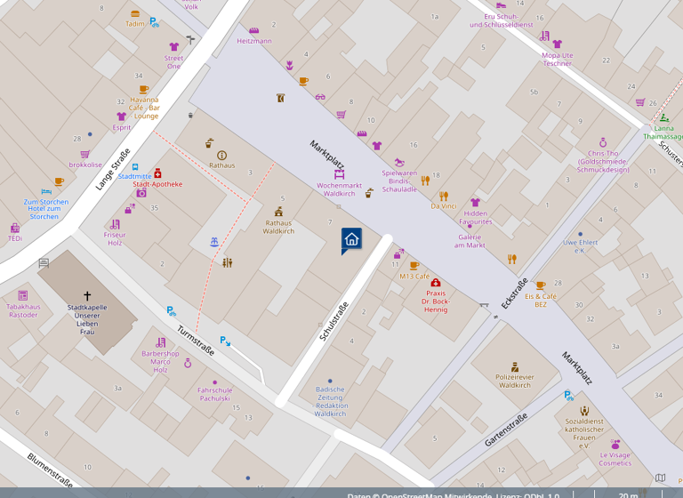The height and width of the screenshot is (498, 683).
Task: Click the Wochenmarkt Waldkirch market icon
Action: pos(339,174)
